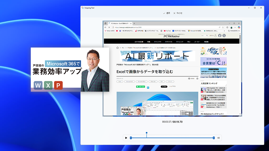Image resolution: width=269 pixels, height=151 pixels.
Task: Select the PC-Webzine tab in the recorded browser
Action: [x=120, y=23]
